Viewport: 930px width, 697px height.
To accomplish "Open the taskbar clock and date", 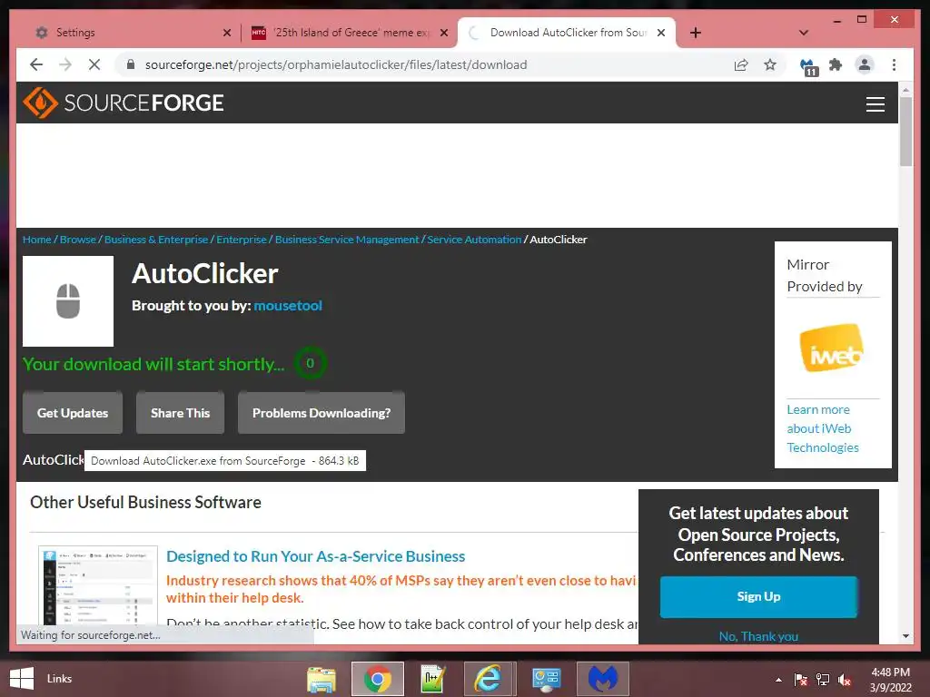I will click(x=890, y=680).
